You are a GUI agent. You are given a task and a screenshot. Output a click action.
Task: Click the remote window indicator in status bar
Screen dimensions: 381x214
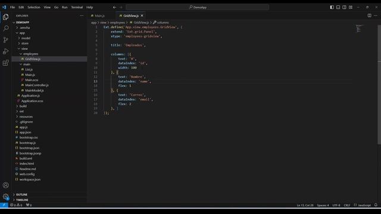coord(4,205)
